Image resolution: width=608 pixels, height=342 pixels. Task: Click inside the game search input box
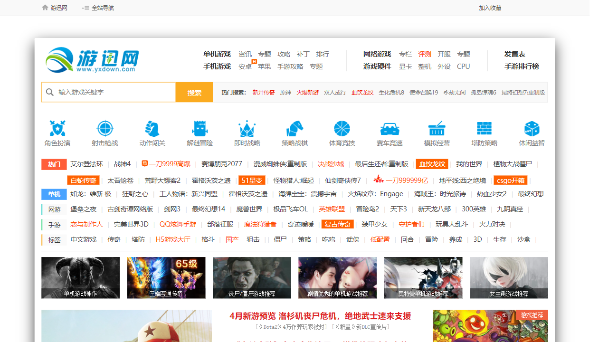pyautogui.click(x=109, y=92)
